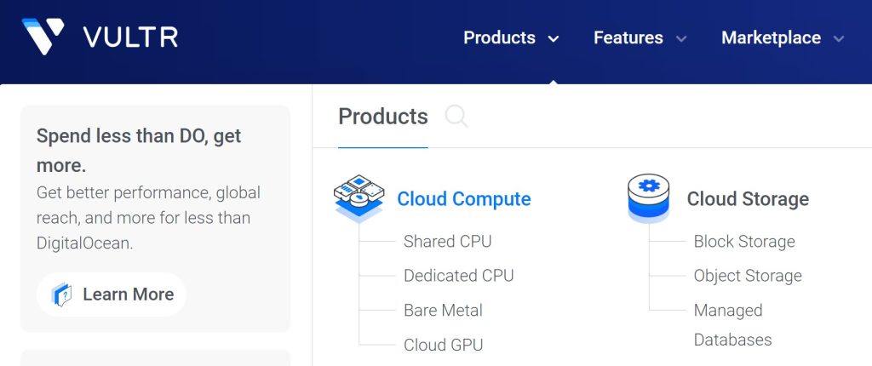Click the VULTR wordmark text
This screenshot has width=872, height=366.
[130, 37]
